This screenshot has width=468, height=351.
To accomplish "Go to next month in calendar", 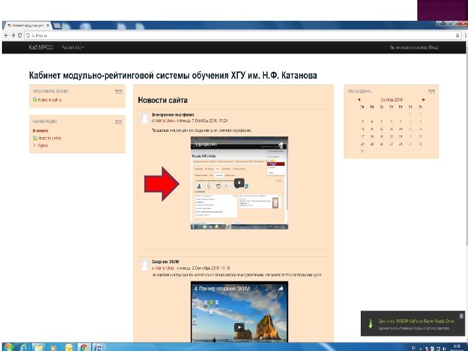I will pyautogui.click(x=424, y=99).
